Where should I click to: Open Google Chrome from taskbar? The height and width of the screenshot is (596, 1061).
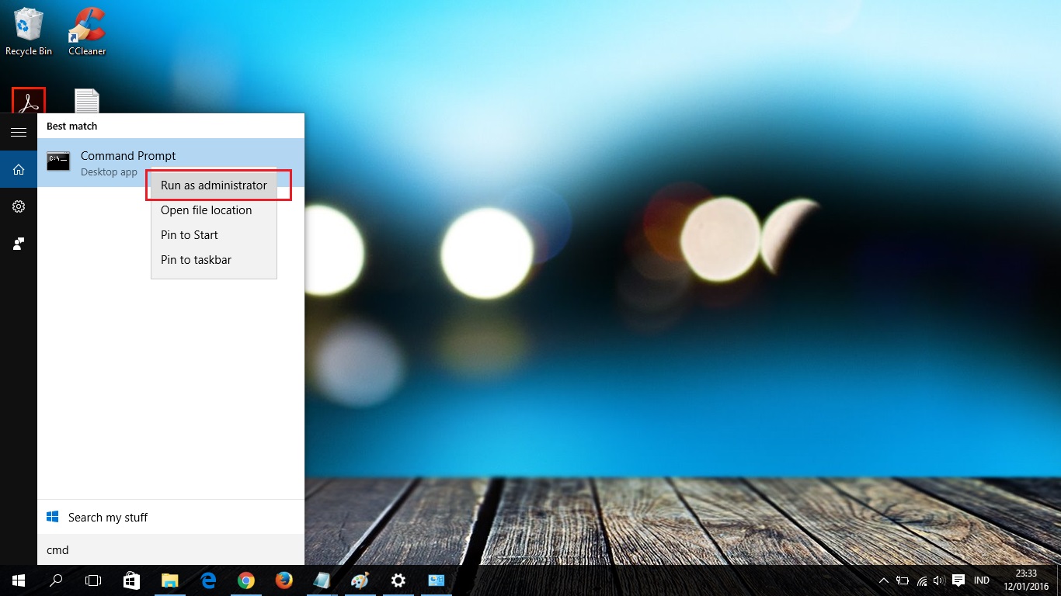(245, 580)
